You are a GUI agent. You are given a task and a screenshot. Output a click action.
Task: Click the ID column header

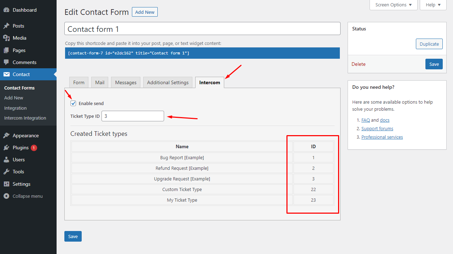(x=313, y=146)
